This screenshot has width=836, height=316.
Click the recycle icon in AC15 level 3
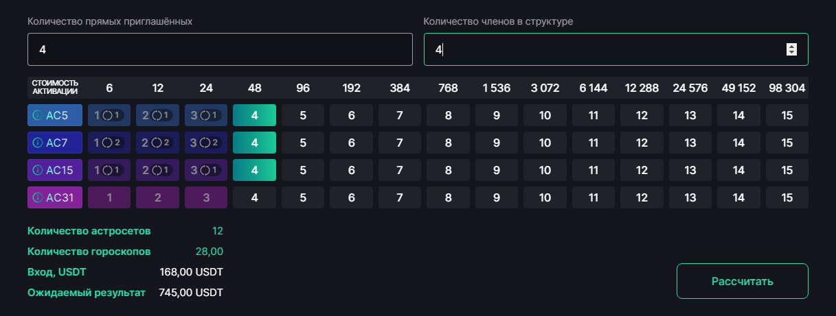coord(205,171)
